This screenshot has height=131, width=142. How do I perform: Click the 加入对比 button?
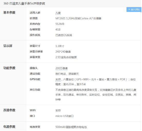[134, 9]
